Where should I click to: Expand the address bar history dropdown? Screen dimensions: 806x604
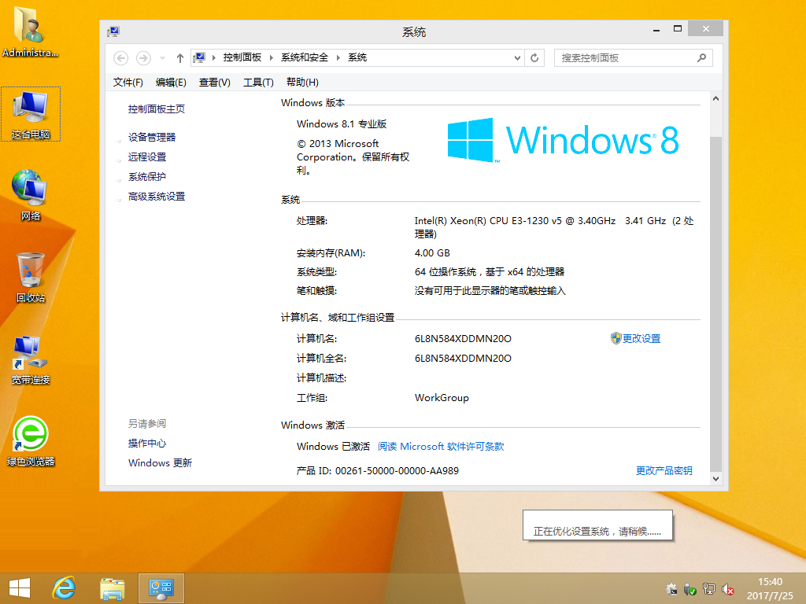pos(517,57)
